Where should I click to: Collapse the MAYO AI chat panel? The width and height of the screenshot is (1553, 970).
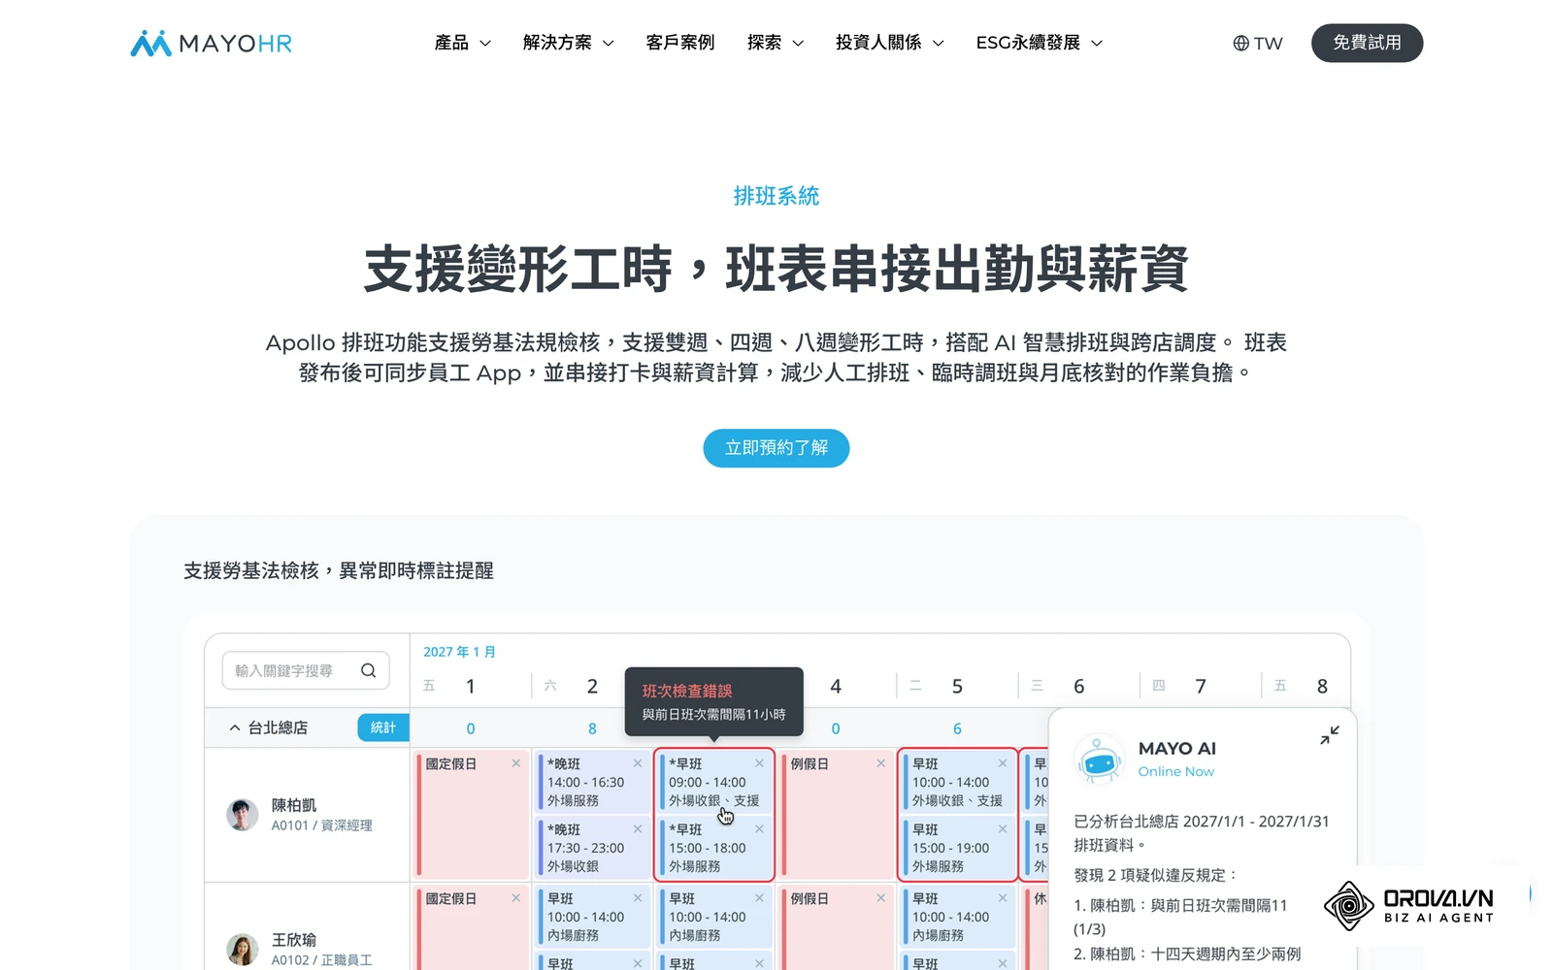pos(1329,735)
